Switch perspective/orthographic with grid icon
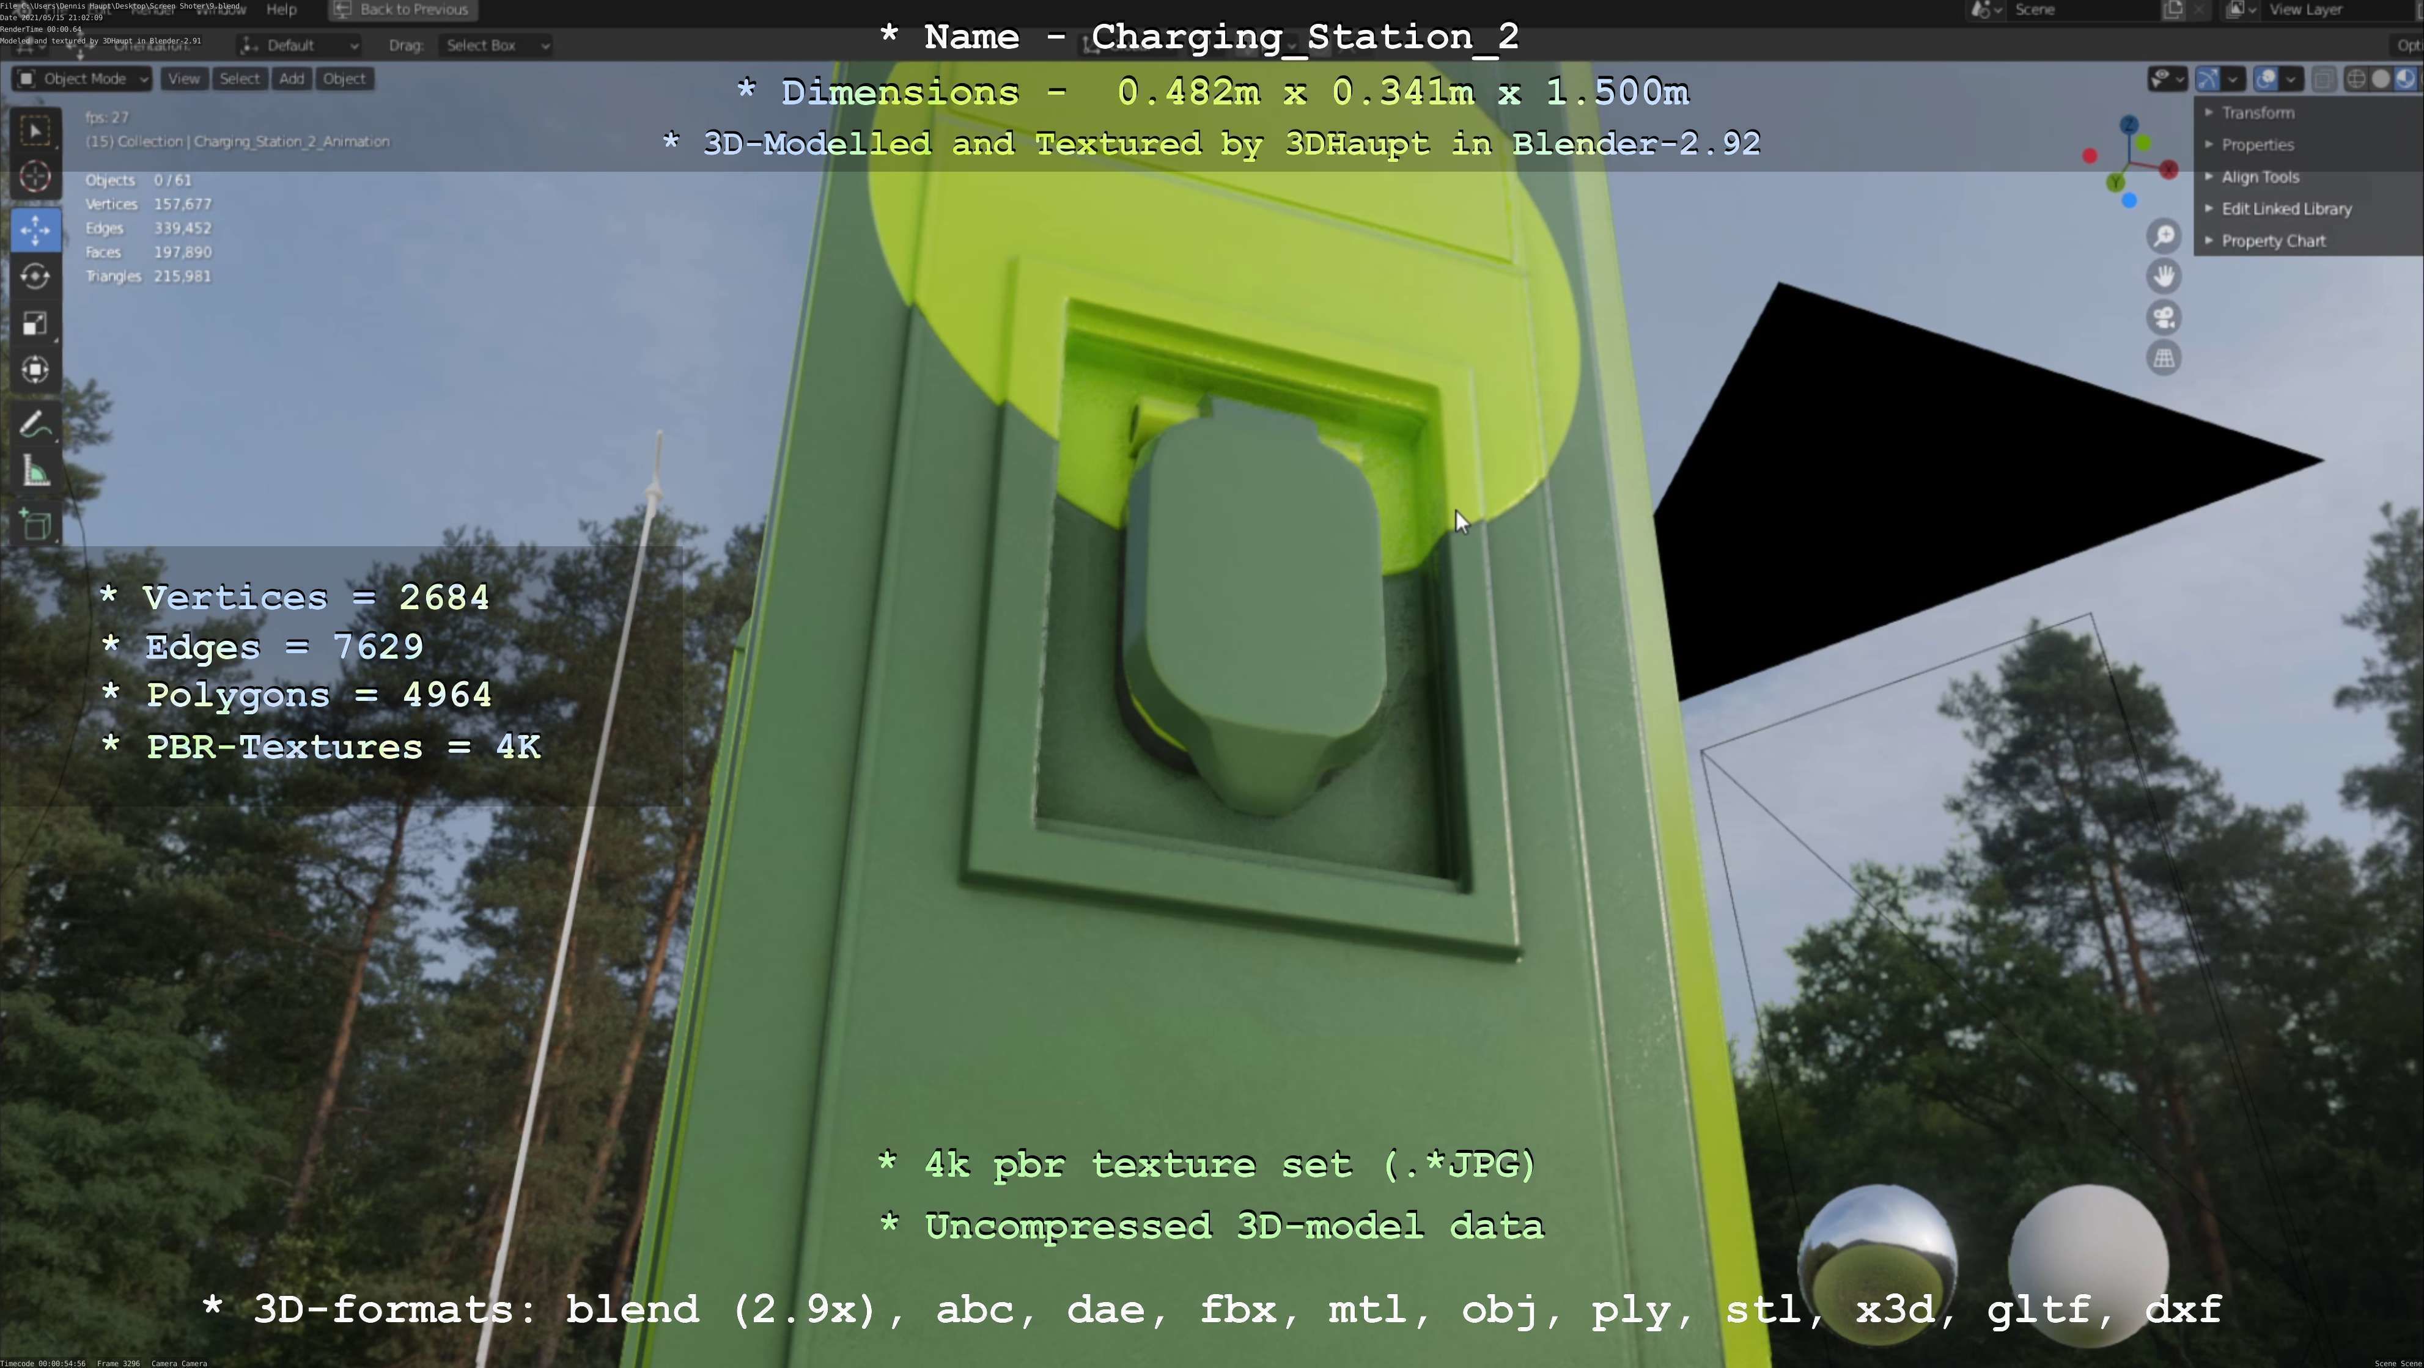Image resolution: width=2424 pixels, height=1368 pixels. click(x=2164, y=358)
